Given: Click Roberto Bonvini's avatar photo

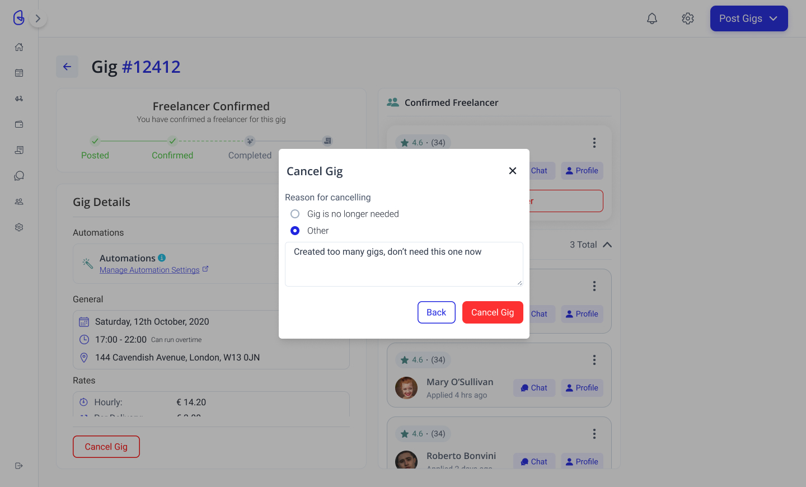Looking at the screenshot, I should click(406, 460).
